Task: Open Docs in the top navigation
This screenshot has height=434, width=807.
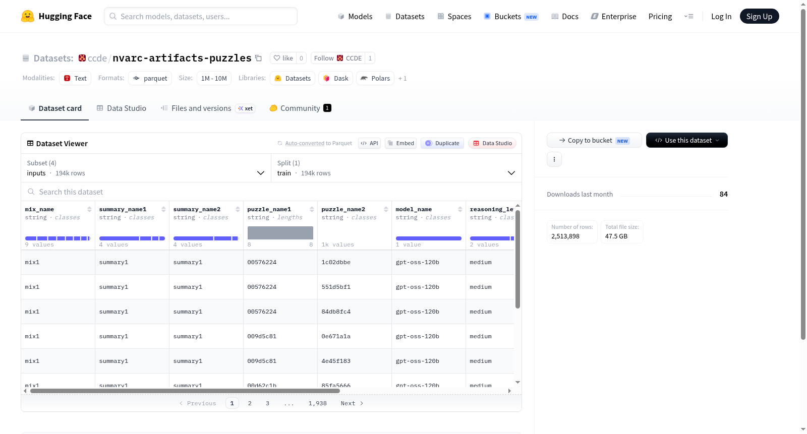Action: click(x=564, y=17)
